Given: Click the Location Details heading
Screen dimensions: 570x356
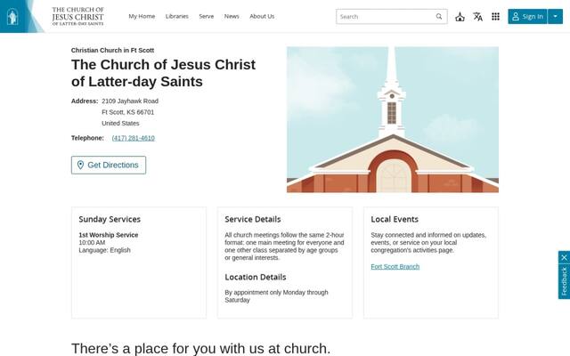Looking at the screenshot, I should point(256,277).
